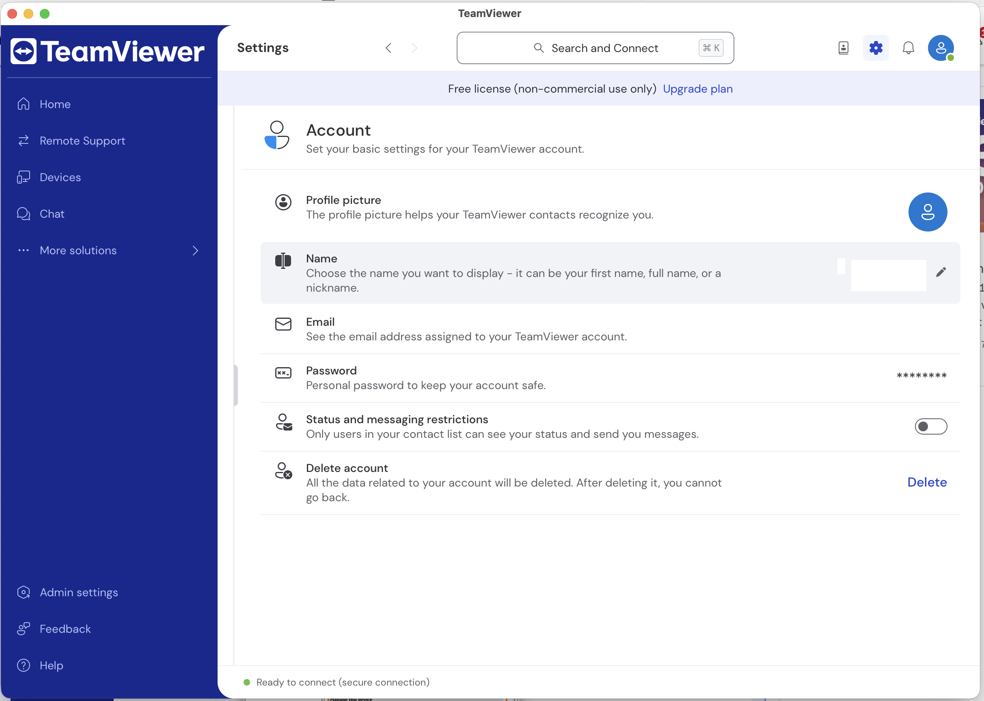
Task: Focus the Search and Connect field
Action: 596,48
